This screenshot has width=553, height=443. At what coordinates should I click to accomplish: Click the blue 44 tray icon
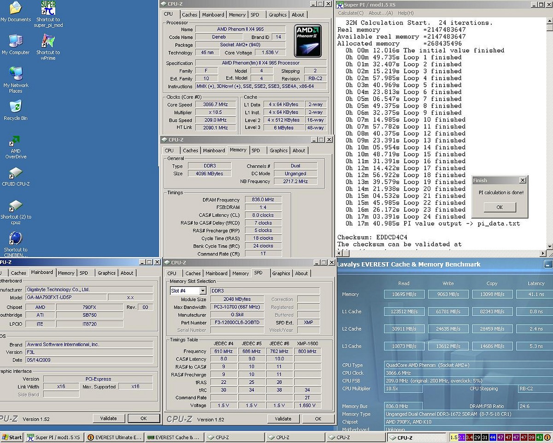(493, 437)
